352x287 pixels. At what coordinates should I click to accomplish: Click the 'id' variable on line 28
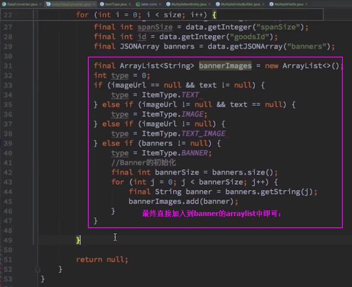(x=142, y=37)
